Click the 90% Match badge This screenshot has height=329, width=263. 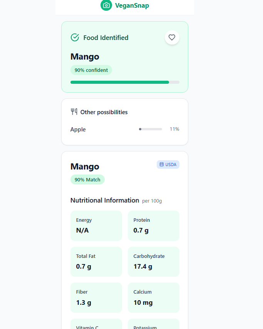(x=87, y=179)
